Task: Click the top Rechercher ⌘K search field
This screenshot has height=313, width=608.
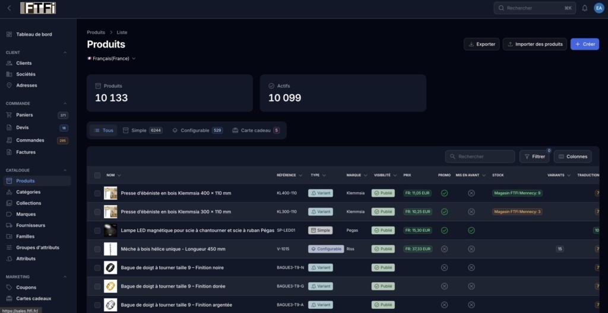Action: [x=535, y=8]
